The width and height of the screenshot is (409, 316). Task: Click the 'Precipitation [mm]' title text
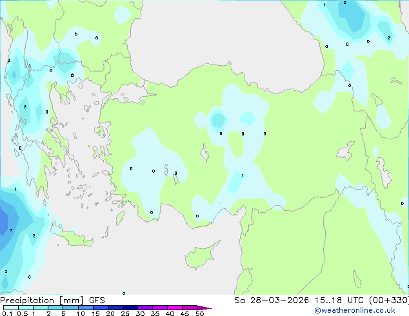click(x=42, y=301)
